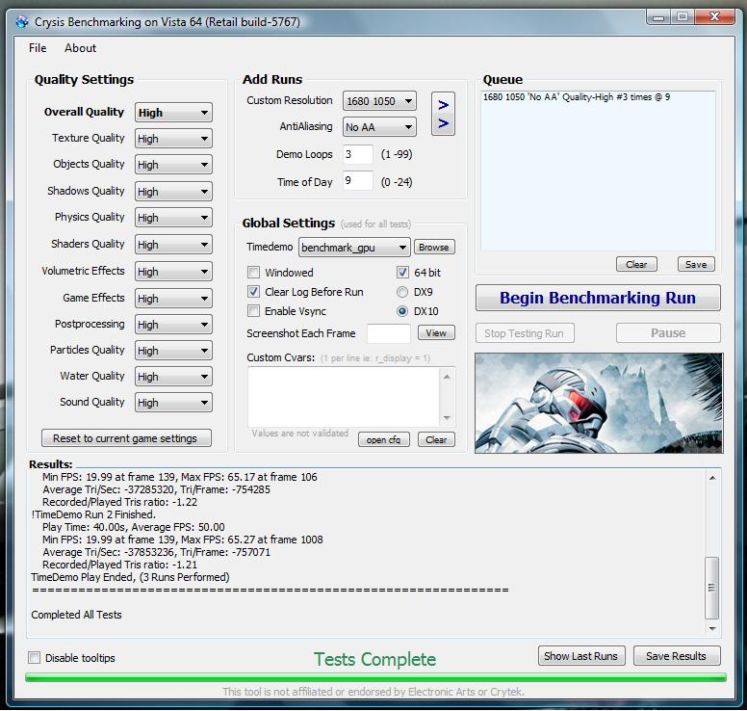Click the View button for screenshots
This screenshot has width=747, height=711.
[436, 332]
